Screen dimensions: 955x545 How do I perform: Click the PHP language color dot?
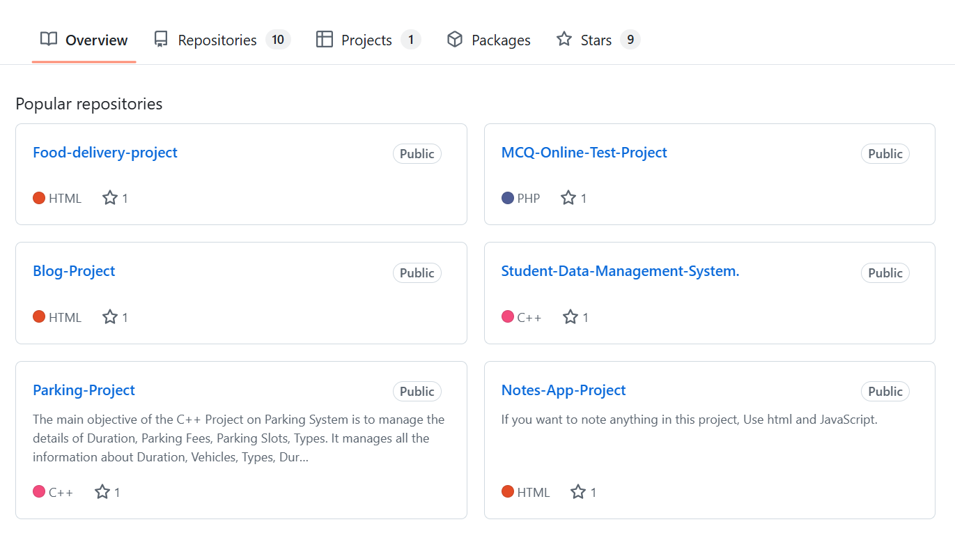point(508,199)
